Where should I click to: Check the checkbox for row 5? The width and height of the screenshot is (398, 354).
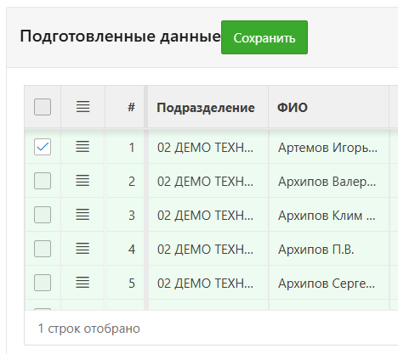pyautogui.click(x=43, y=283)
